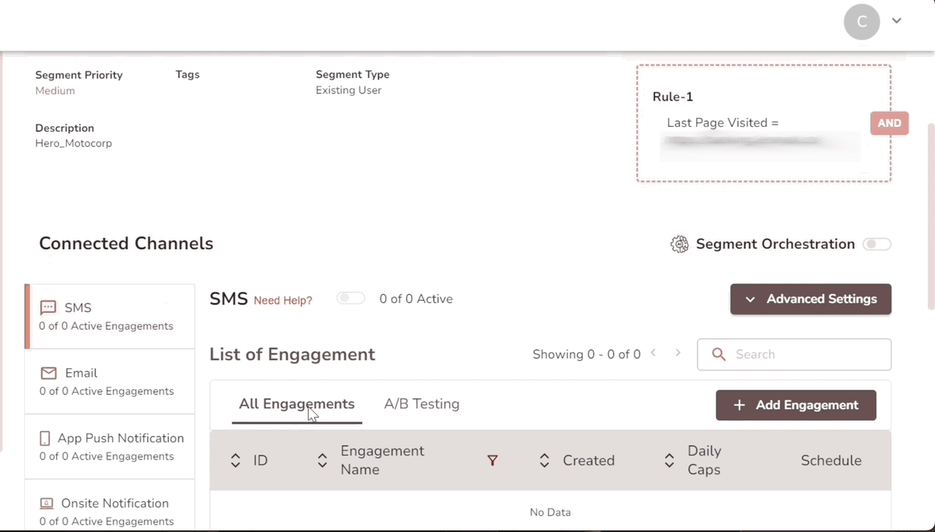
Task: Sort by Daily Caps column arrows
Action: click(x=669, y=460)
